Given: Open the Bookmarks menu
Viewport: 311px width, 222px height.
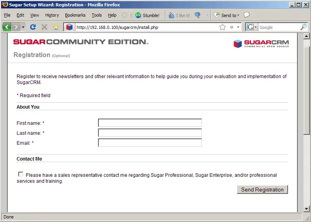Looking at the screenshot, I should [75, 15].
